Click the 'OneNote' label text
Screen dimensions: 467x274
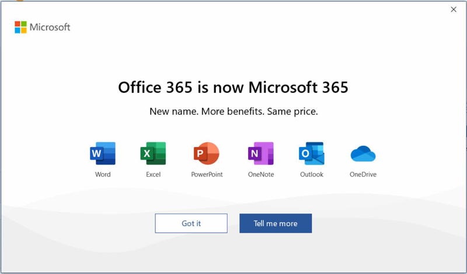tap(261, 174)
